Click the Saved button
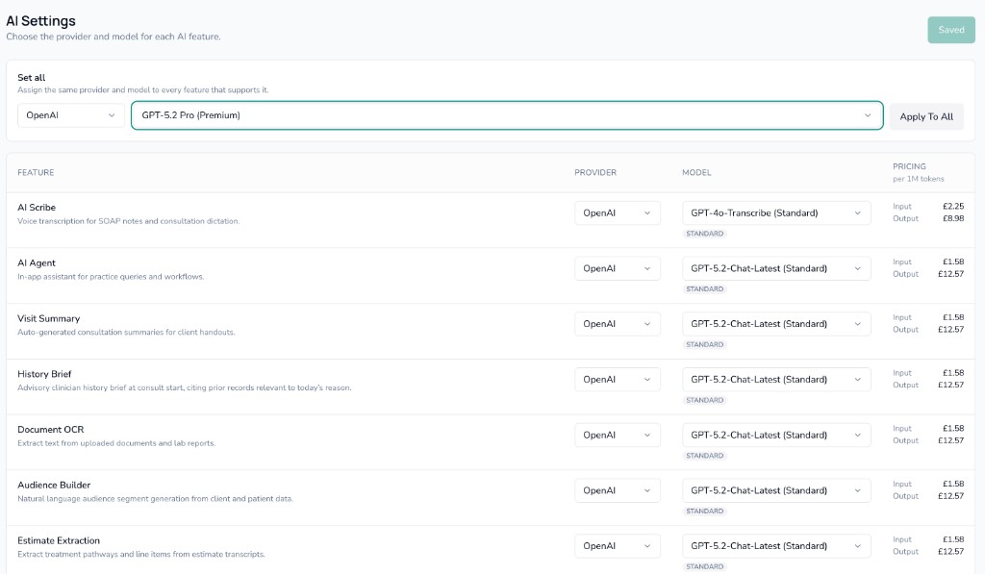 point(951,30)
